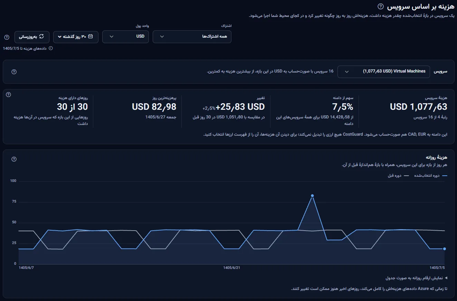The height and width of the screenshot is (301, 457).
Task: Click the y-axis label 75
Action: pos(14,202)
